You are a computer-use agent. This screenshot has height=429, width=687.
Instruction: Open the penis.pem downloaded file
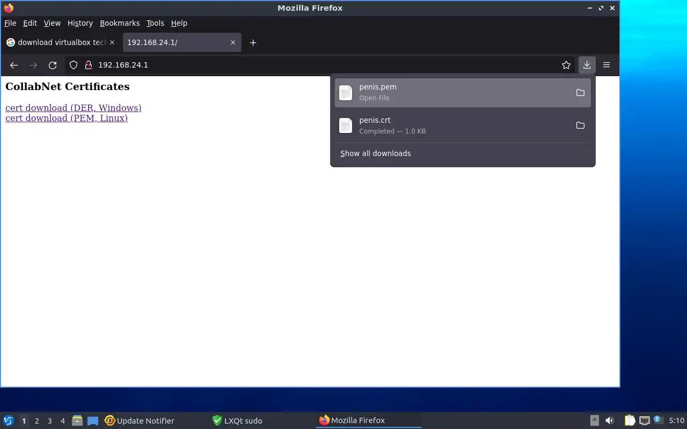coord(463,93)
